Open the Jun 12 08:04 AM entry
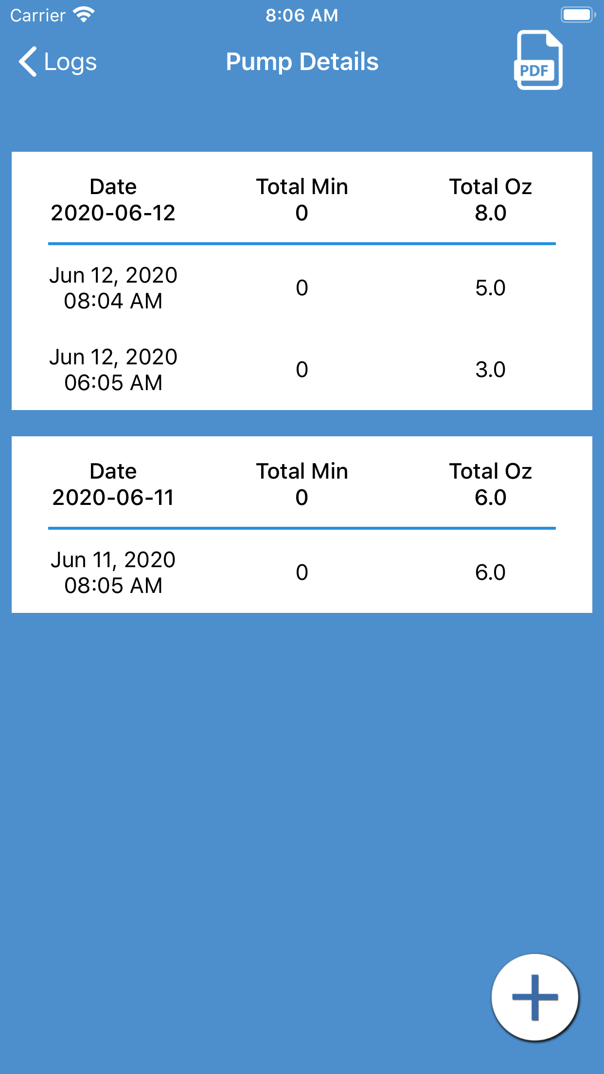Image resolution: width=604 pixels, height=1074 pixels. tap(113, 288)
